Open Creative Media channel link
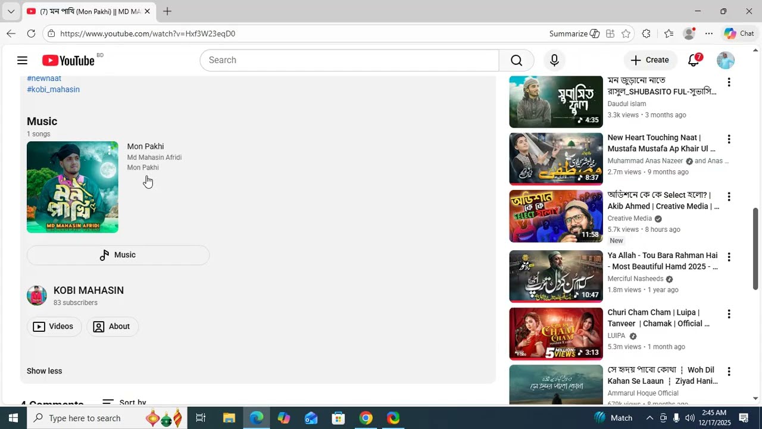This screenshot has height=429, width=762. coord(630,218)
